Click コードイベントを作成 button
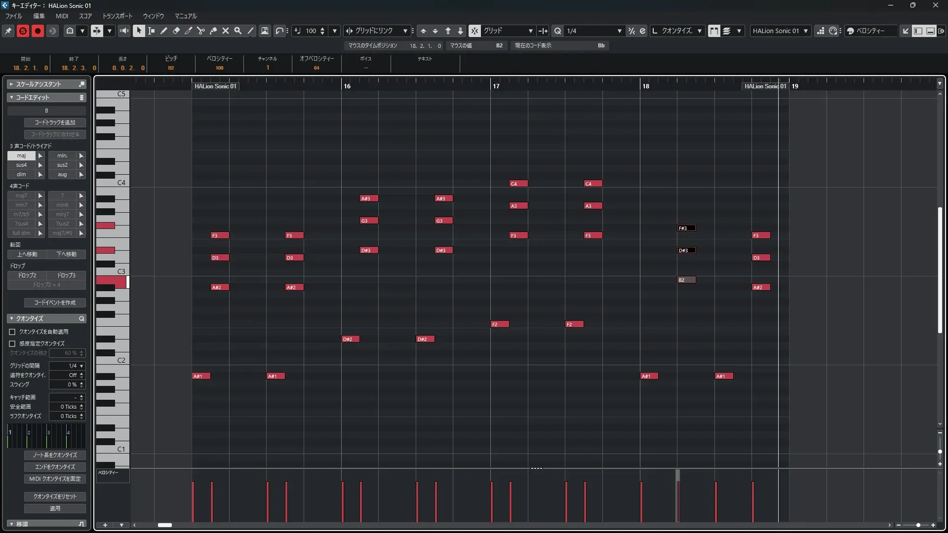948x533 pixels. (x=55, y=303)
